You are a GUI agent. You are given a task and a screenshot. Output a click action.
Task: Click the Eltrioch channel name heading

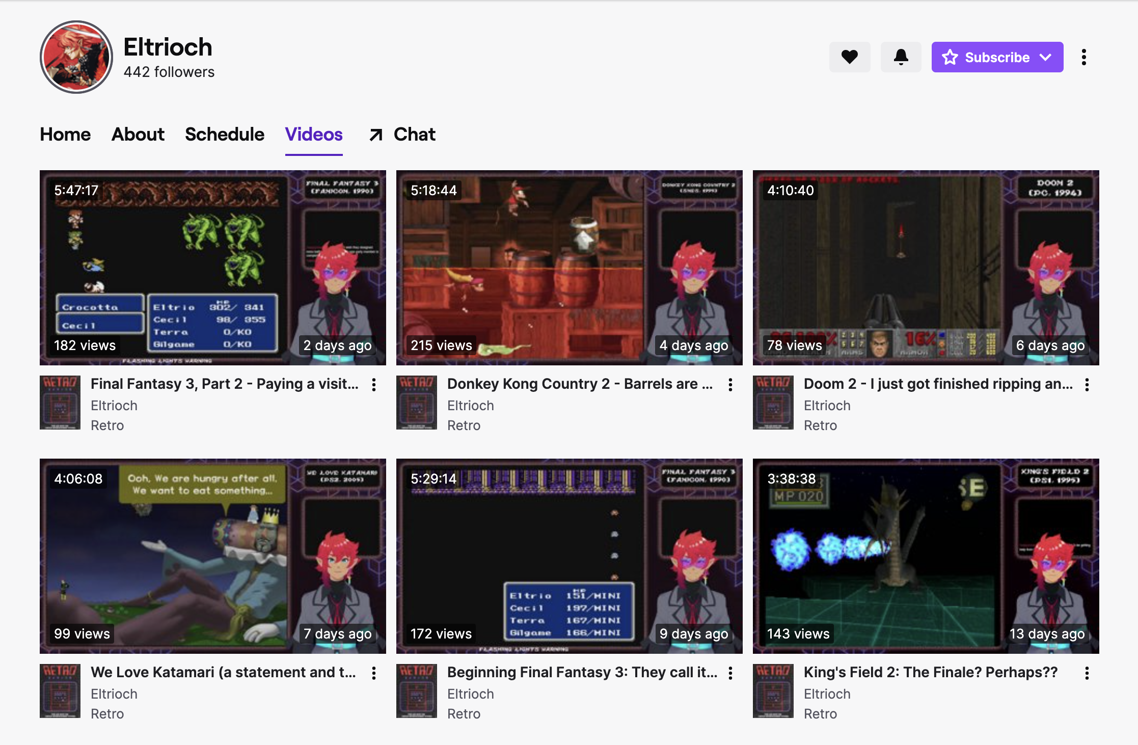168,47
